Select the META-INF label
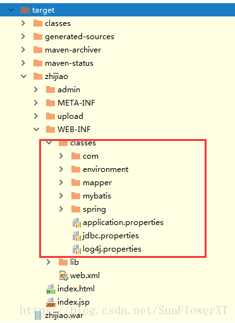 (76, 103)
